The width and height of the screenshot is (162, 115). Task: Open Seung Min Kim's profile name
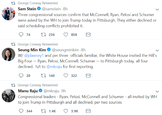(x=32, y=49)
